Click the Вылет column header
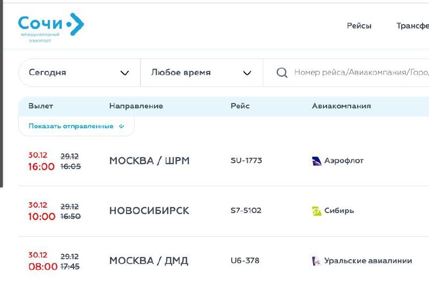The image size is (429, 286). click(41, 106)
